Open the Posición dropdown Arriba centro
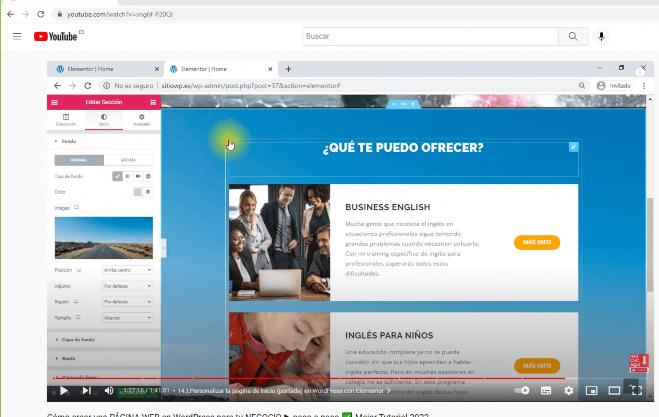The image size is (659, 417). coord(127,270)
